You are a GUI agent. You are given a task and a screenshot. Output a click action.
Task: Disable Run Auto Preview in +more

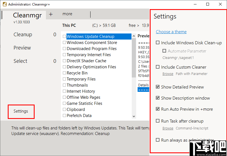pyautogui.click(x=158, y=109)
